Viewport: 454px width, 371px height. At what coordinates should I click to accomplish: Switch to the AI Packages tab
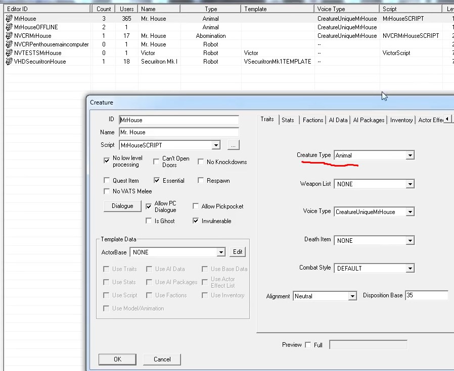369,120
